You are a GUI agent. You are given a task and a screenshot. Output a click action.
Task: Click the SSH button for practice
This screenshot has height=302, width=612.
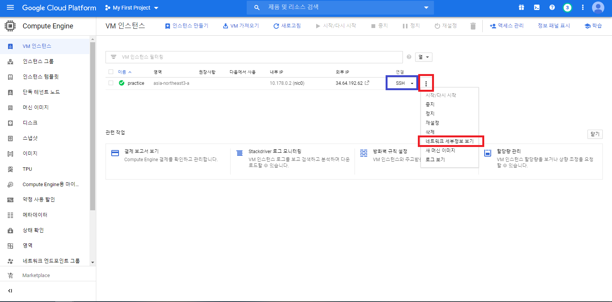tap(400, 83)
